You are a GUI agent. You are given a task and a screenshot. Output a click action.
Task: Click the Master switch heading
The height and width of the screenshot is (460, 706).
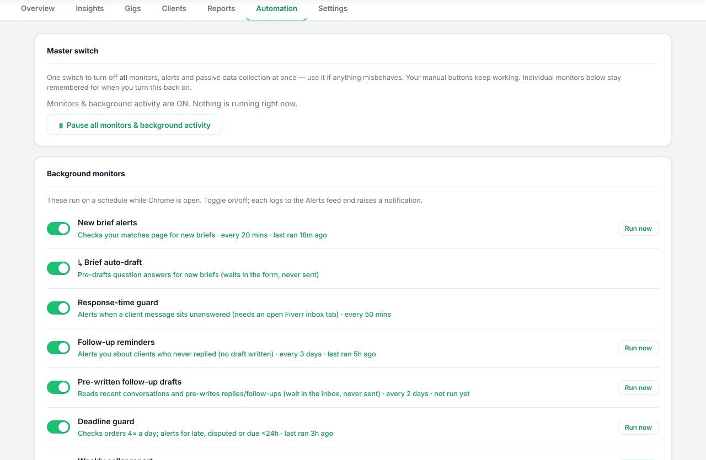[73, 51]
